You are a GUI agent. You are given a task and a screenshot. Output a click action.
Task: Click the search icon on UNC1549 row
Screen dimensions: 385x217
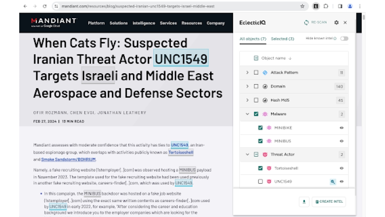[x=333, y=182]
